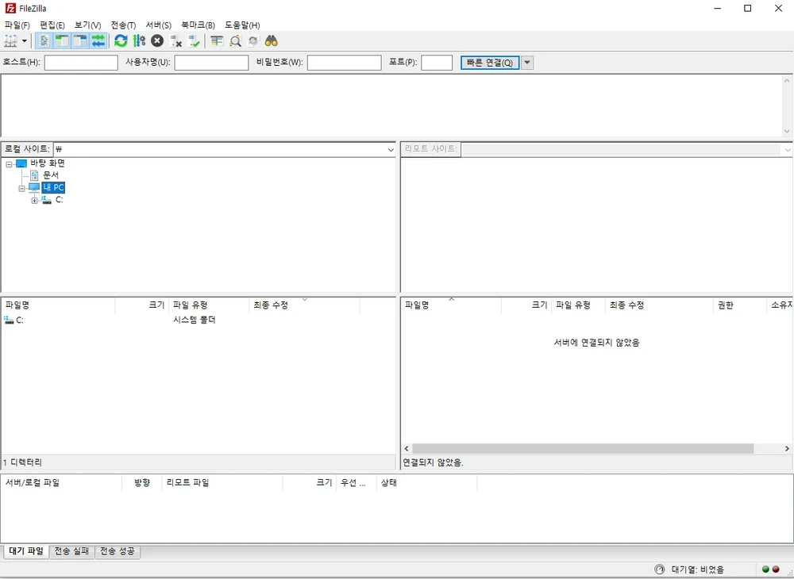
Task: Click the green activity indicator light
Action: [x=765, y=569]
